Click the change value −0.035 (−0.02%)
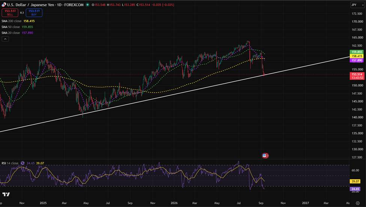 click(x=163, y=4)
